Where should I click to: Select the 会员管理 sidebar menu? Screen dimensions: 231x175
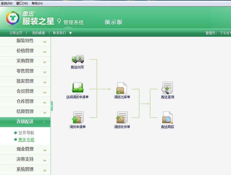[25, 91]
